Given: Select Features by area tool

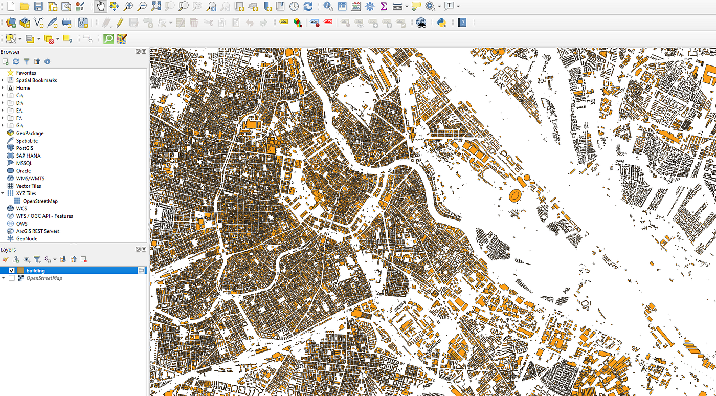Looking at the screenshot, I should tap(10, 38).
